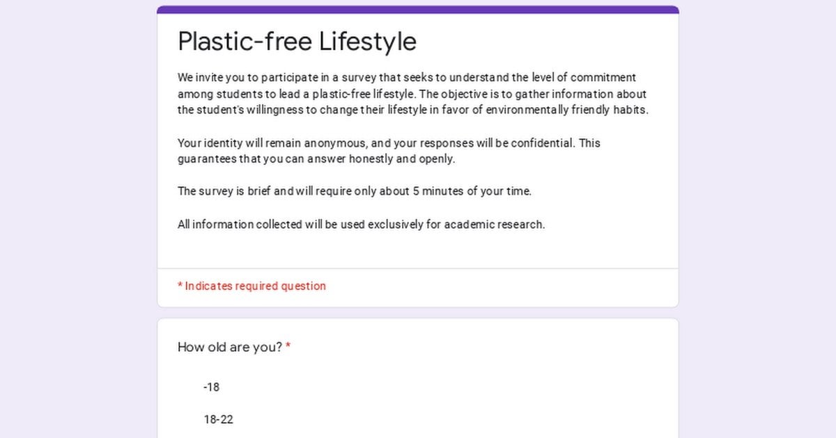836x438 pixels.
Task: Choose the "18-22" age option
Action: pos(218,420)
